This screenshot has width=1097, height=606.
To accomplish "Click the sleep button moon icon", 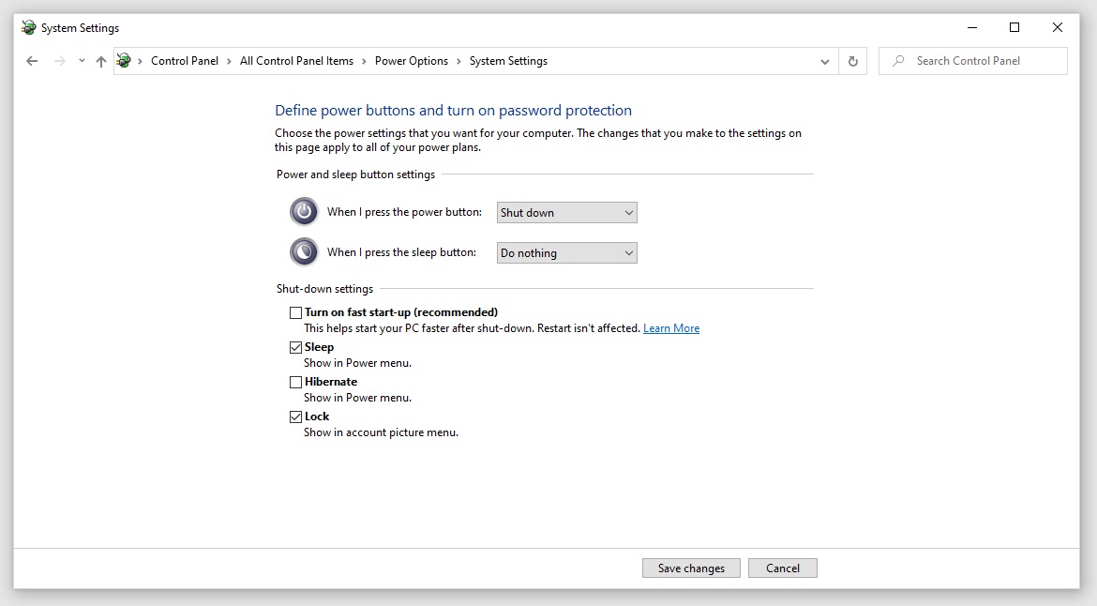I will (x=304, y=252).
